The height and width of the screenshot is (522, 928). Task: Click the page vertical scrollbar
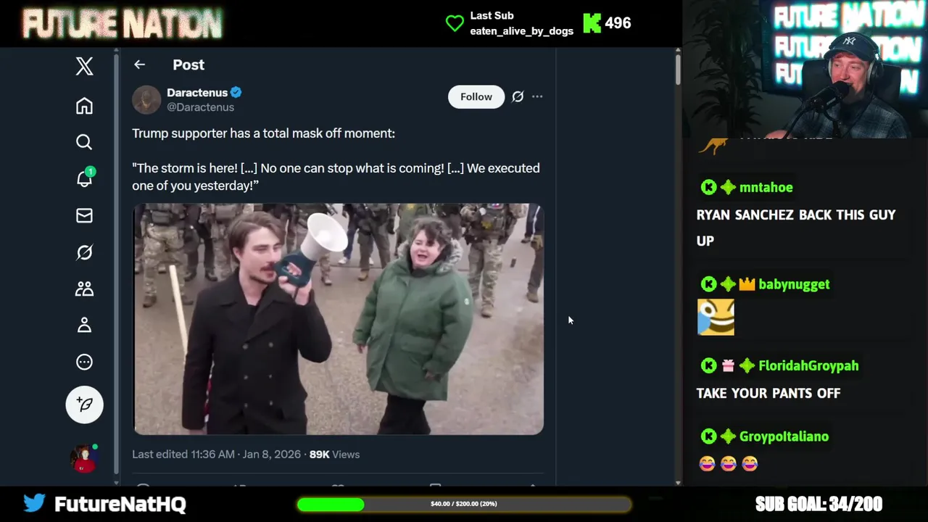point(678,267)
